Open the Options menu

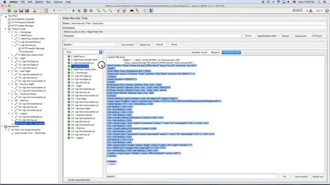point(58,2)
